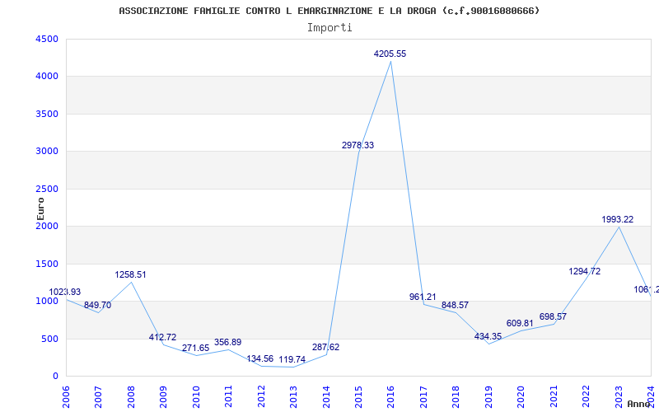Screen dimensions: 659x412
Task: Click the 1993.22 data label
Action: click(x=617, y=219)
